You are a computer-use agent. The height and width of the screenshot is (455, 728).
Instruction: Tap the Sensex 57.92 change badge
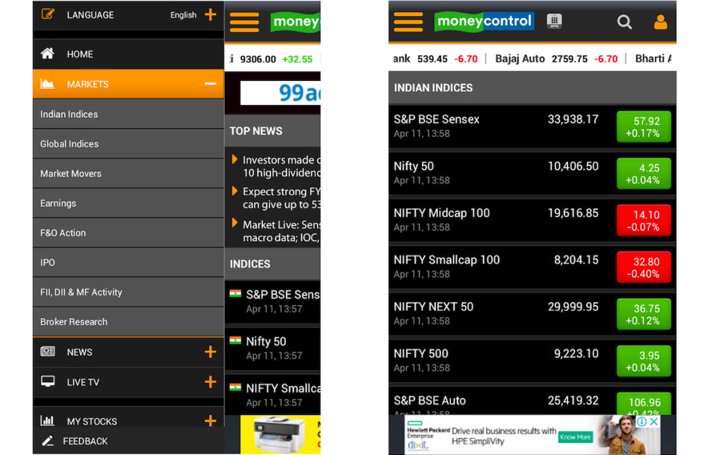click(644, 127)
